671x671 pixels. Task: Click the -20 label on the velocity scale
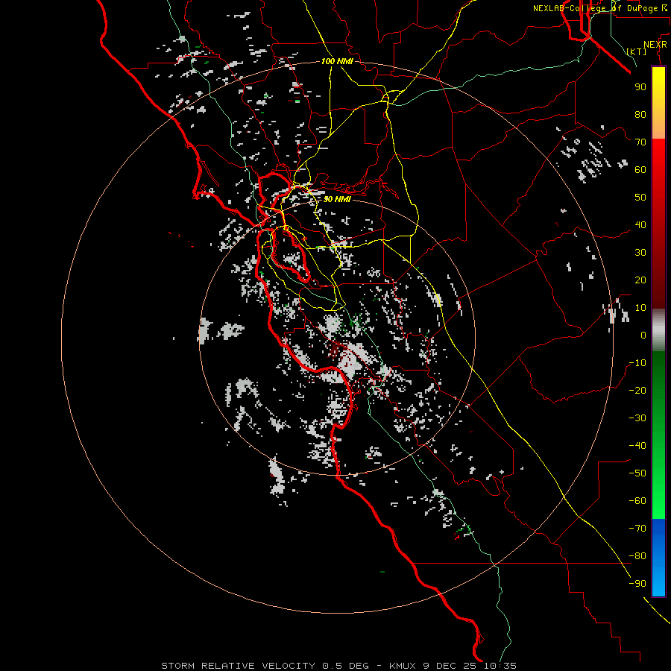pos(637,390)
